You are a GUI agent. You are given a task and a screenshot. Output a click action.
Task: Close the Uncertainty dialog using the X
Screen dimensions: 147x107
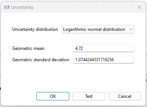(x=139, y=7)
